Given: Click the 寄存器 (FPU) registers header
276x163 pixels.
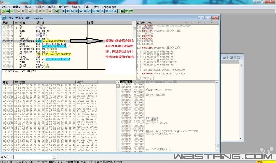Looking at the screenshot, I should pyautogui.click(x=146, y=23).
